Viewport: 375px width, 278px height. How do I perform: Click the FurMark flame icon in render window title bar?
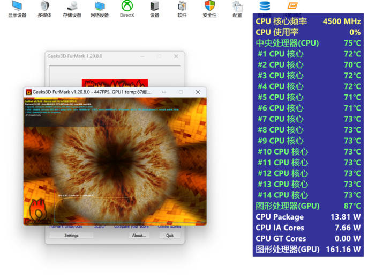tap(29, 92)
